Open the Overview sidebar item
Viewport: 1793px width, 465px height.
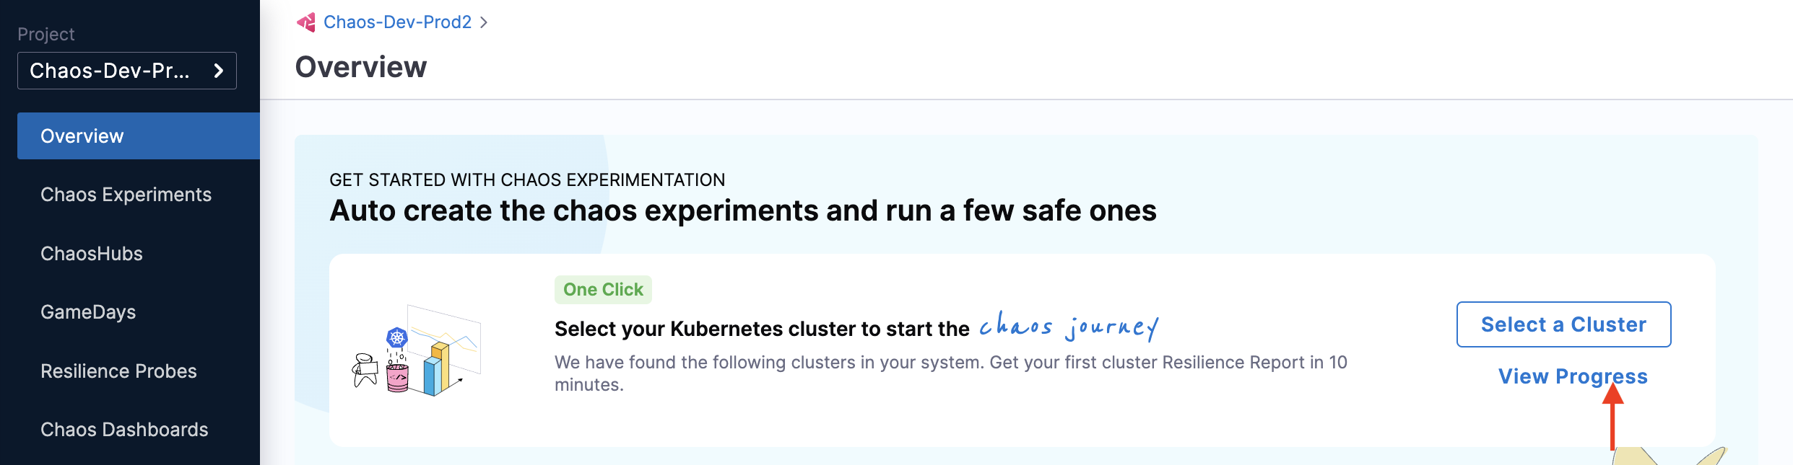139,136
